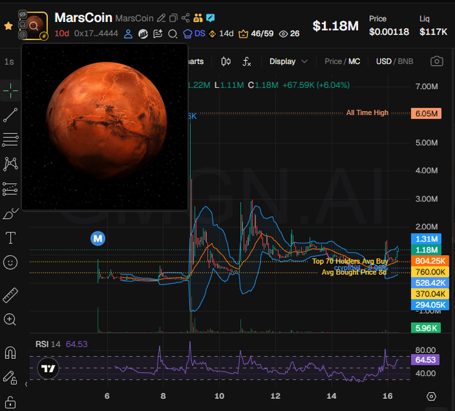
Task: Open the share icon next to MarsCoin
Action: coord(185,18)
